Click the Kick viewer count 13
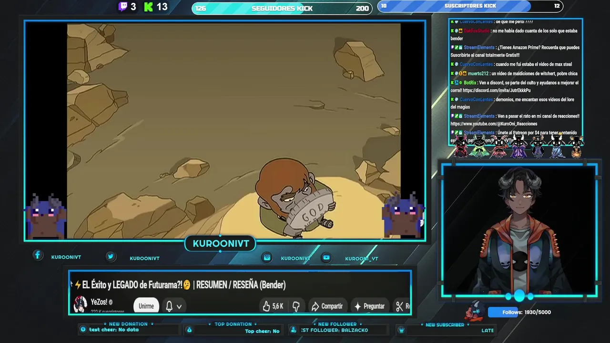The image size is (610, 343). click(x=162, y=7)
